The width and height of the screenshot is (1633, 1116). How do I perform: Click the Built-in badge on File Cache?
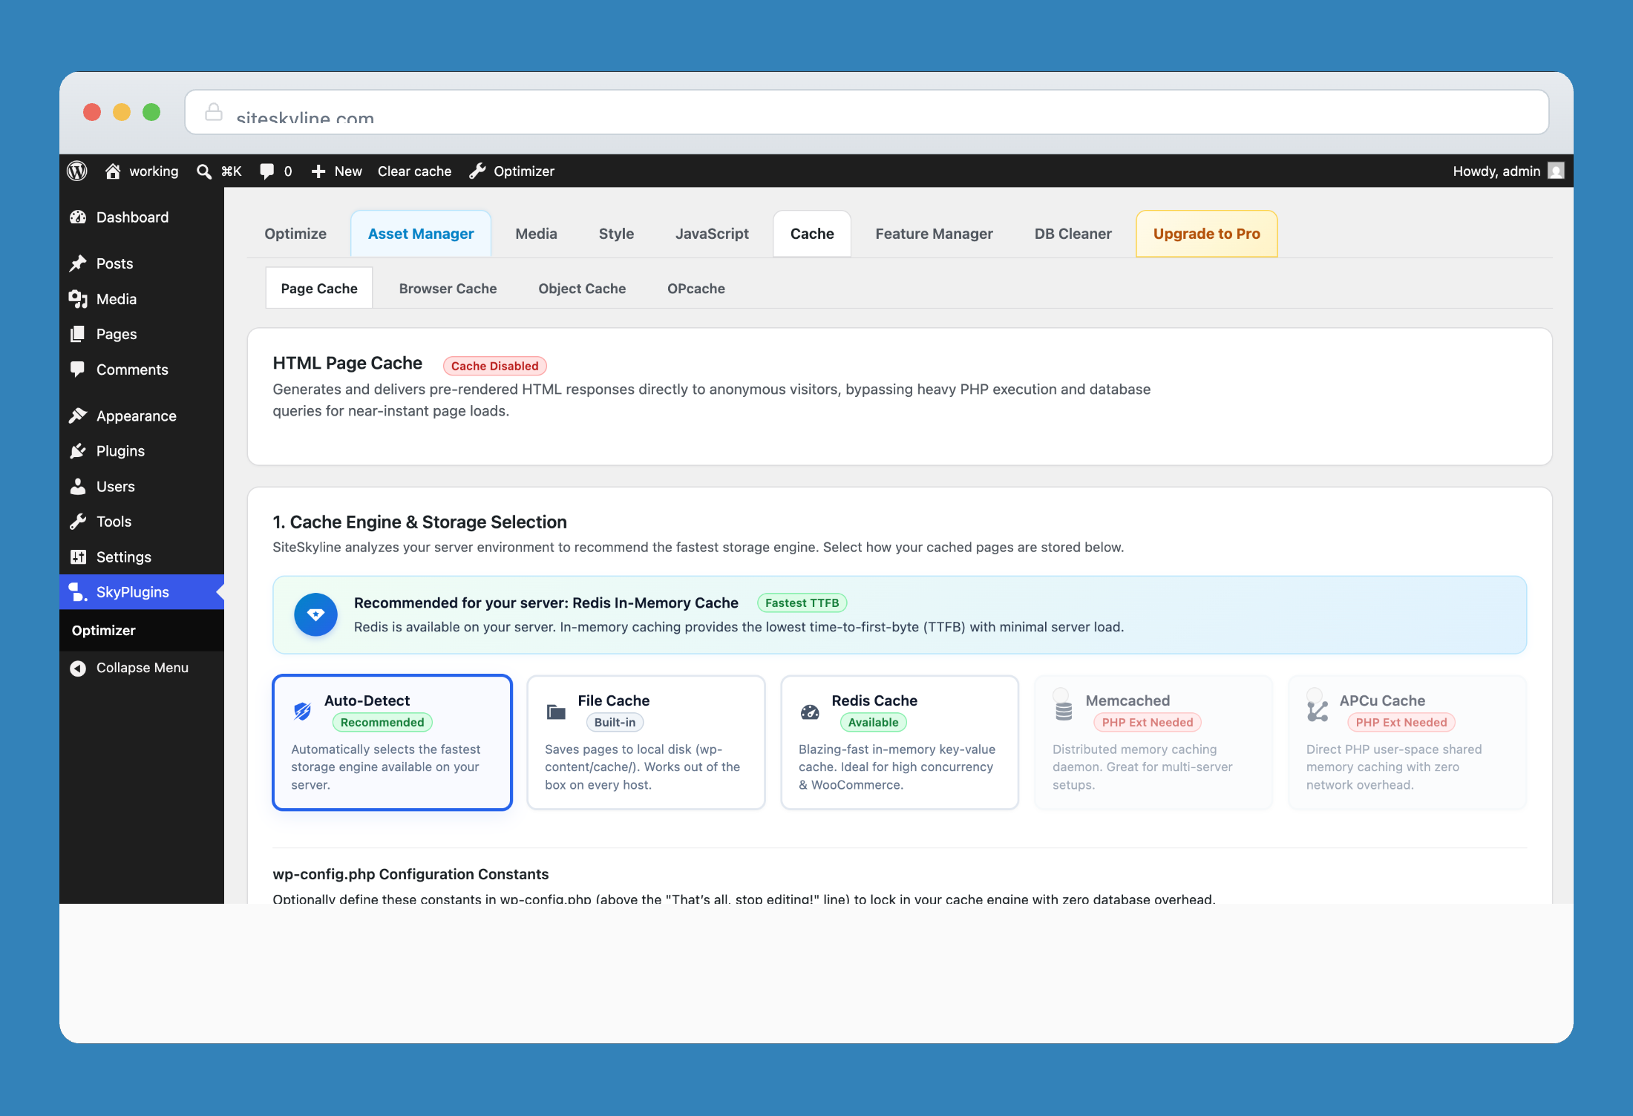(x=615, y=723)
